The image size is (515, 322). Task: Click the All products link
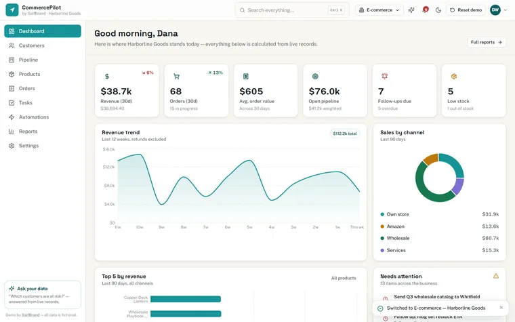[x=344, y=278]
